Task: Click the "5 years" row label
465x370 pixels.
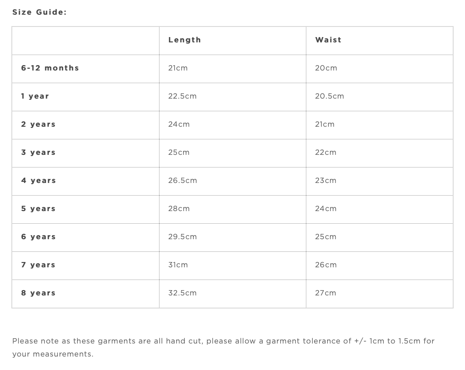Action: pos(38,209)
